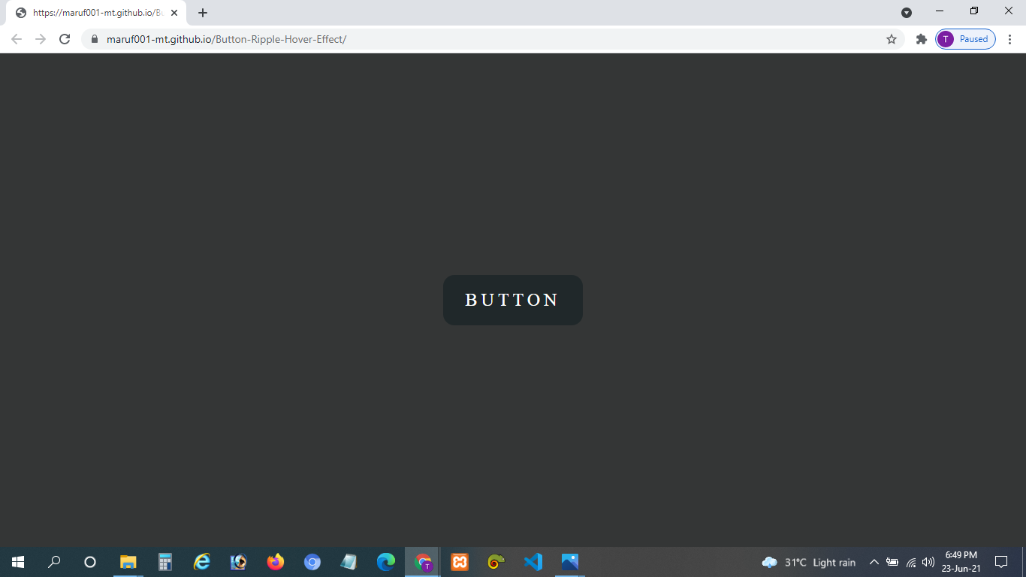This screenshot has width=1026, height=577.
Task: Expand hidden icons in the system tray
Action: (x=874, y=562)
